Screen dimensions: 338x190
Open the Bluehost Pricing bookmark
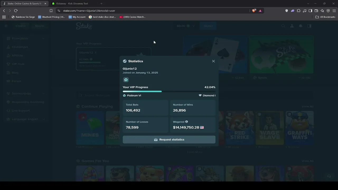pyautogui.click(x=51, y=17)
